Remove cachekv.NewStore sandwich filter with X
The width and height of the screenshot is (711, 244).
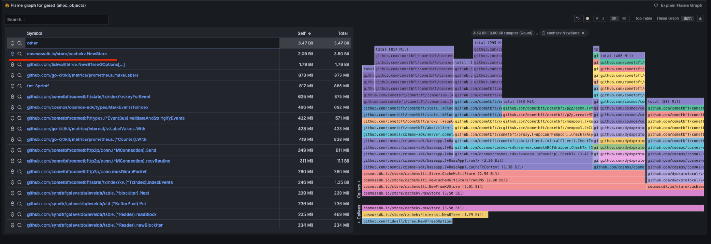tap(583, 33)
